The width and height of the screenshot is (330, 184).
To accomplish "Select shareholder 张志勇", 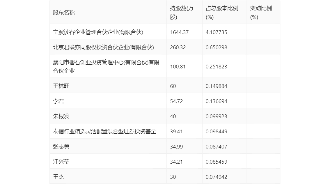I will click(61, 147).
